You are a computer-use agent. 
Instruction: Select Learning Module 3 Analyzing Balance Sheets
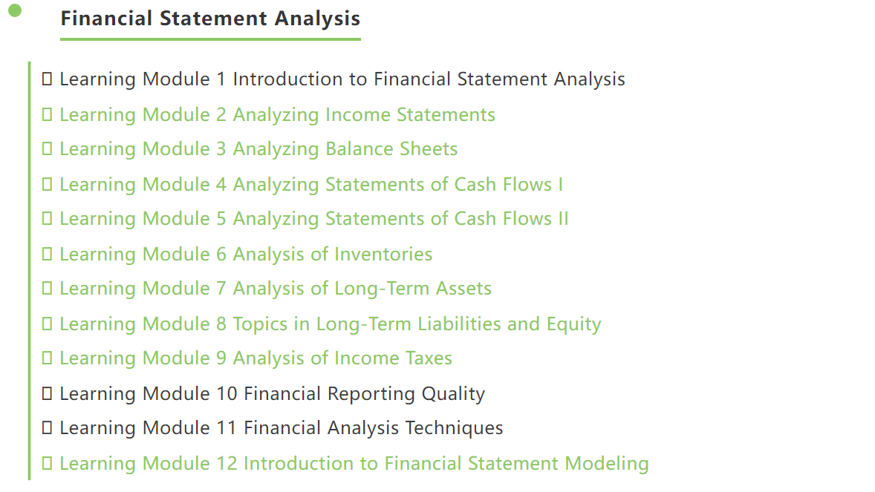coord(258,149)
